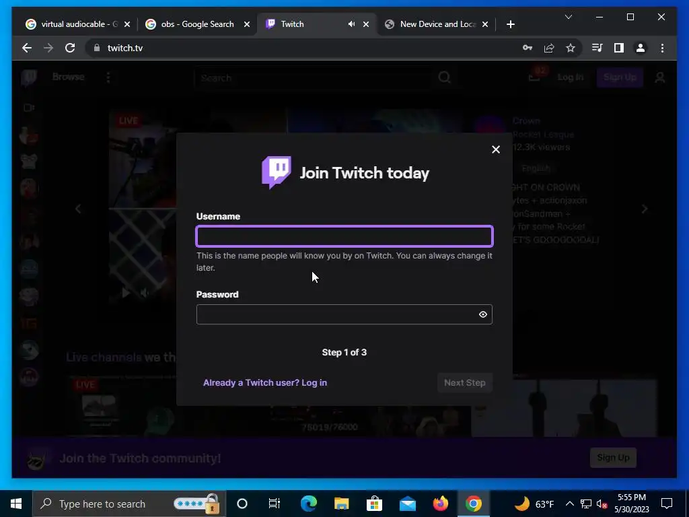
Task: Click the Twitch search box
Action: tap(314, 78)
